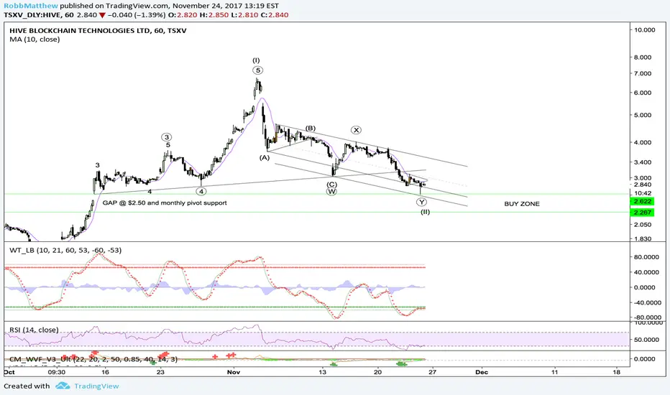Click the (A) wave label
This screenshot has height=395, width=670.
(x=265, y=157)
